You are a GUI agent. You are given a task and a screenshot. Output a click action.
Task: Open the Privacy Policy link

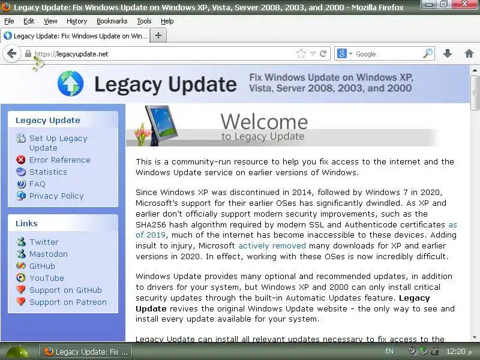click(x=56, y=196)
